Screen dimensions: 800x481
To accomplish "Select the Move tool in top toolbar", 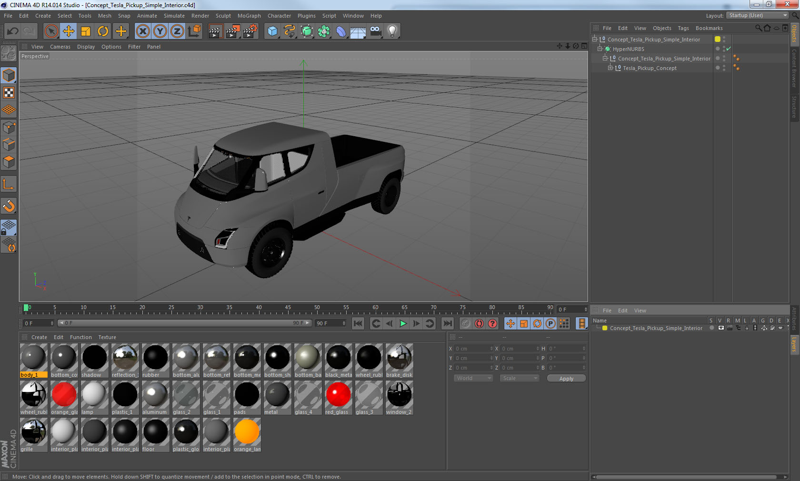I will 69,31.
